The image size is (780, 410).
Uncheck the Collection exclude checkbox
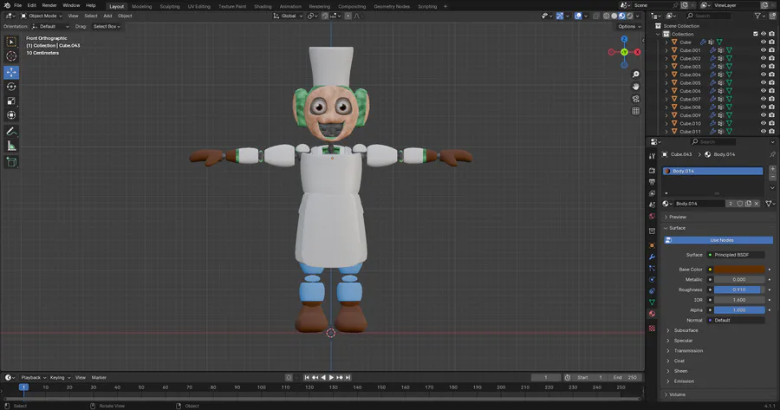coord(756,34)
